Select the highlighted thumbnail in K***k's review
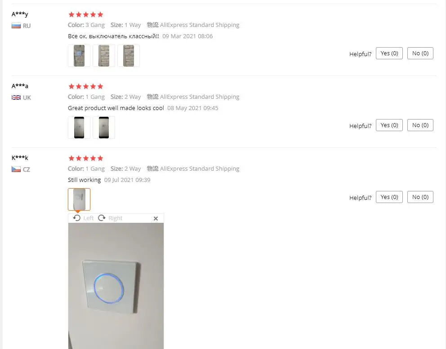 (x=79, y=199)
